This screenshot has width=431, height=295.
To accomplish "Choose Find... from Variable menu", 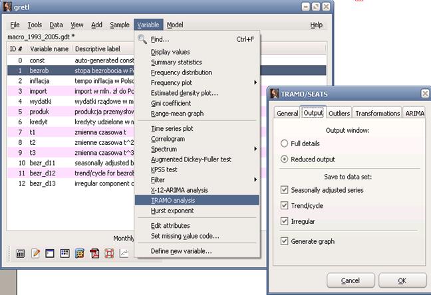I will pos(197,39).
